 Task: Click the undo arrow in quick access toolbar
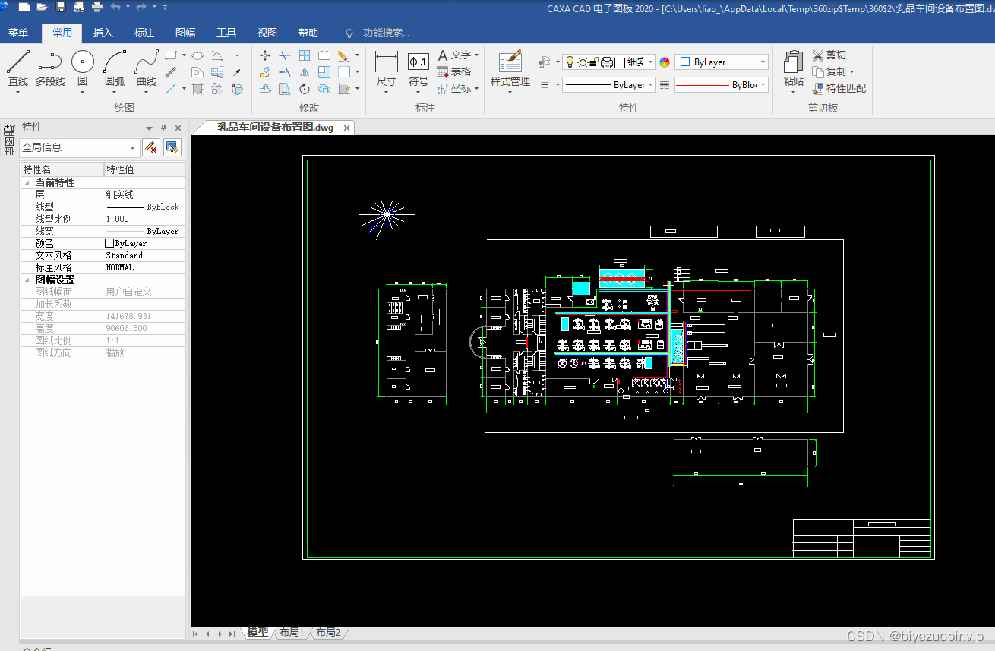tap(115, 7)
